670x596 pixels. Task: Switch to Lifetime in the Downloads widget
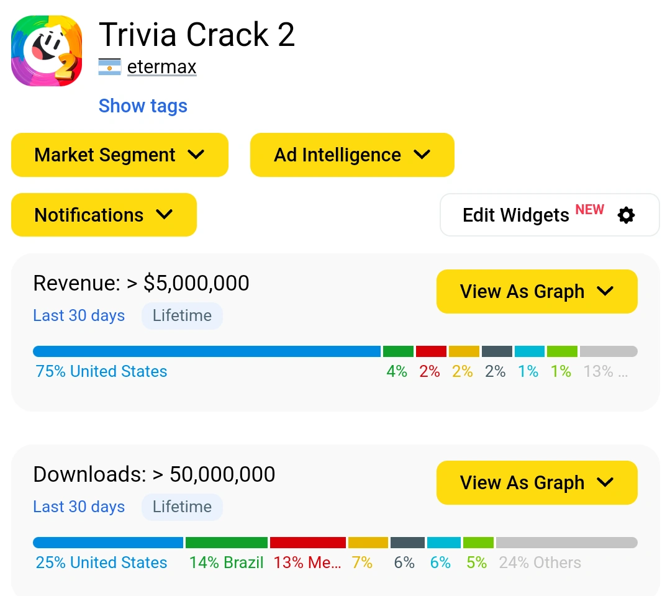pyautogui.click(x=182, y=507)
